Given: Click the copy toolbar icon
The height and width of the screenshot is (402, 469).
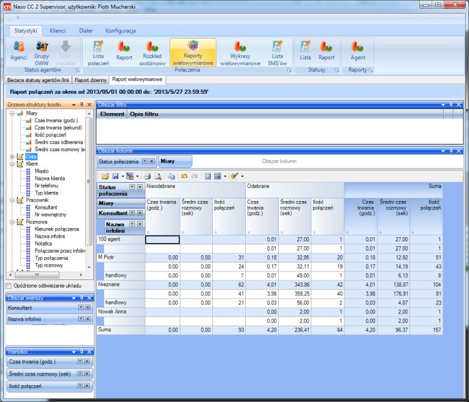Looking at the screenshot, I should pyautogui.click(x=171, y=176).
